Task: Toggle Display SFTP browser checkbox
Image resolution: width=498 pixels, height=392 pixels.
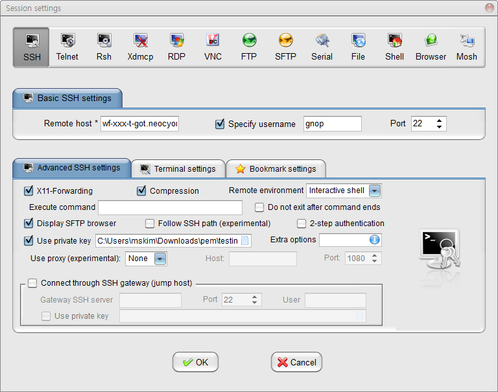Action: (x=29, y=223)
